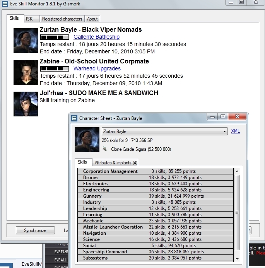265x268 pixels.
Task: Expand the Industry skill group
Action: (156, 202)
